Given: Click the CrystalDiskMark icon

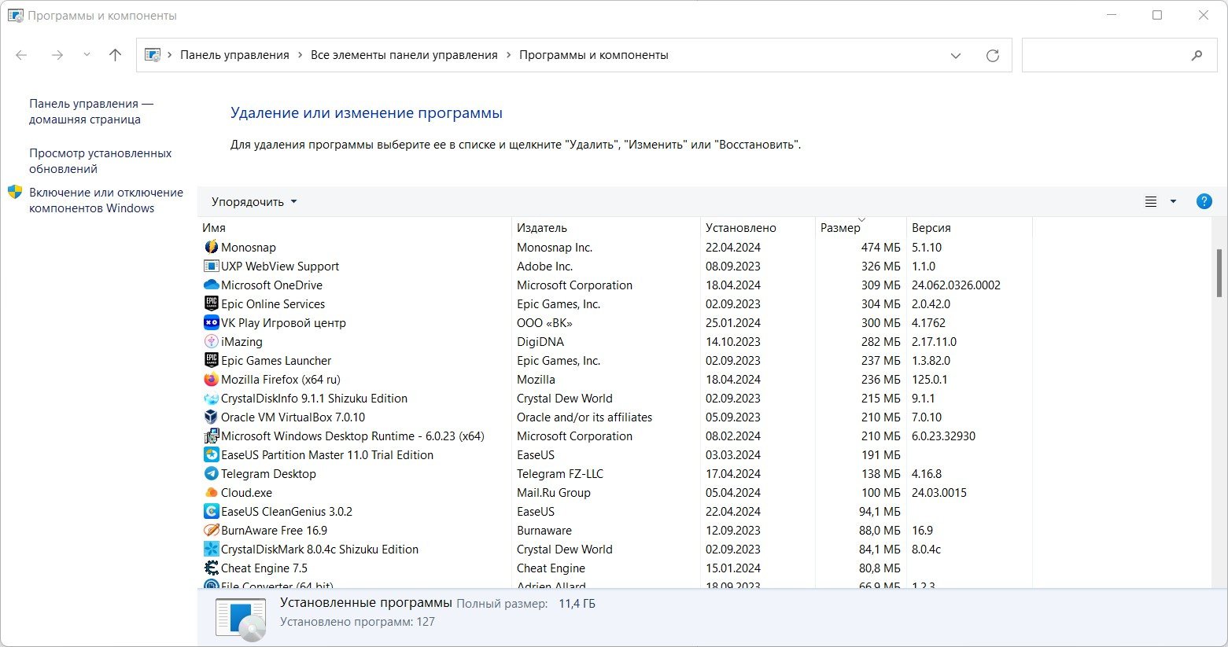Looking at the screenshot, I should [211, 549].
